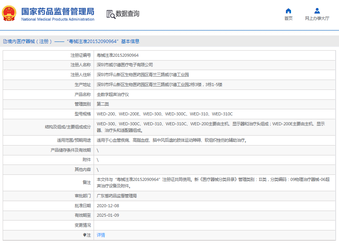339x243 pixels.
Task: Click the 其他内容 label
Action: (x=83, y=169)
